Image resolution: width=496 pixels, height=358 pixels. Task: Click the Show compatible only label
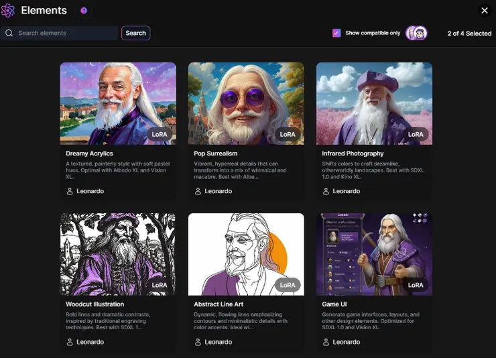pos(373,33)
